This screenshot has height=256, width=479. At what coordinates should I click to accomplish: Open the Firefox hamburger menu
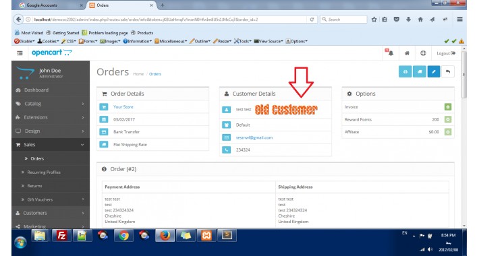(x=459, y=20)
